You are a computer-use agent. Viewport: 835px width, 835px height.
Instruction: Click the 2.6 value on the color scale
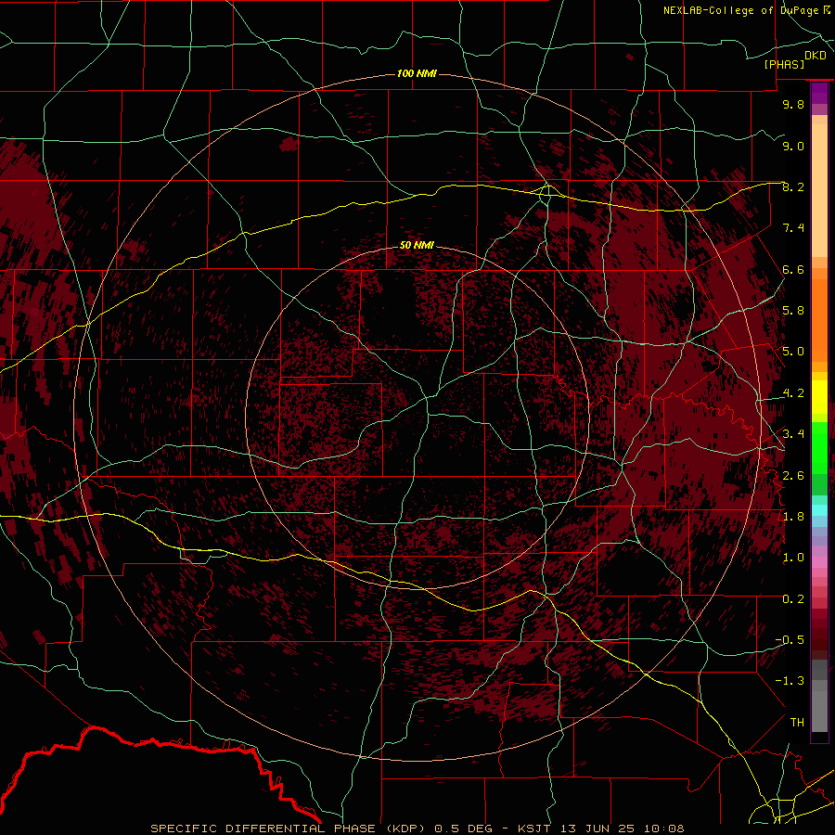(793, 475)
